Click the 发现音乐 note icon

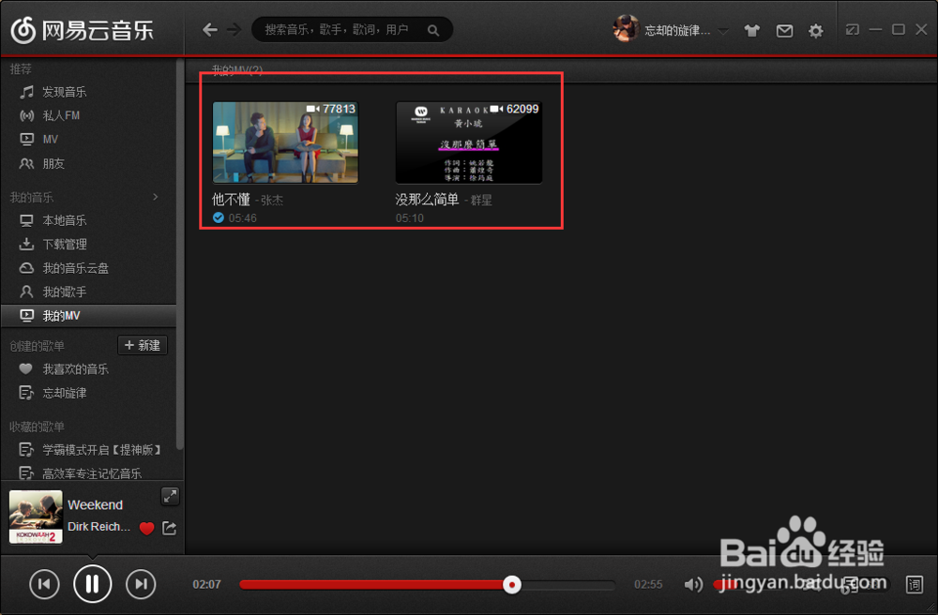point(26,92)
